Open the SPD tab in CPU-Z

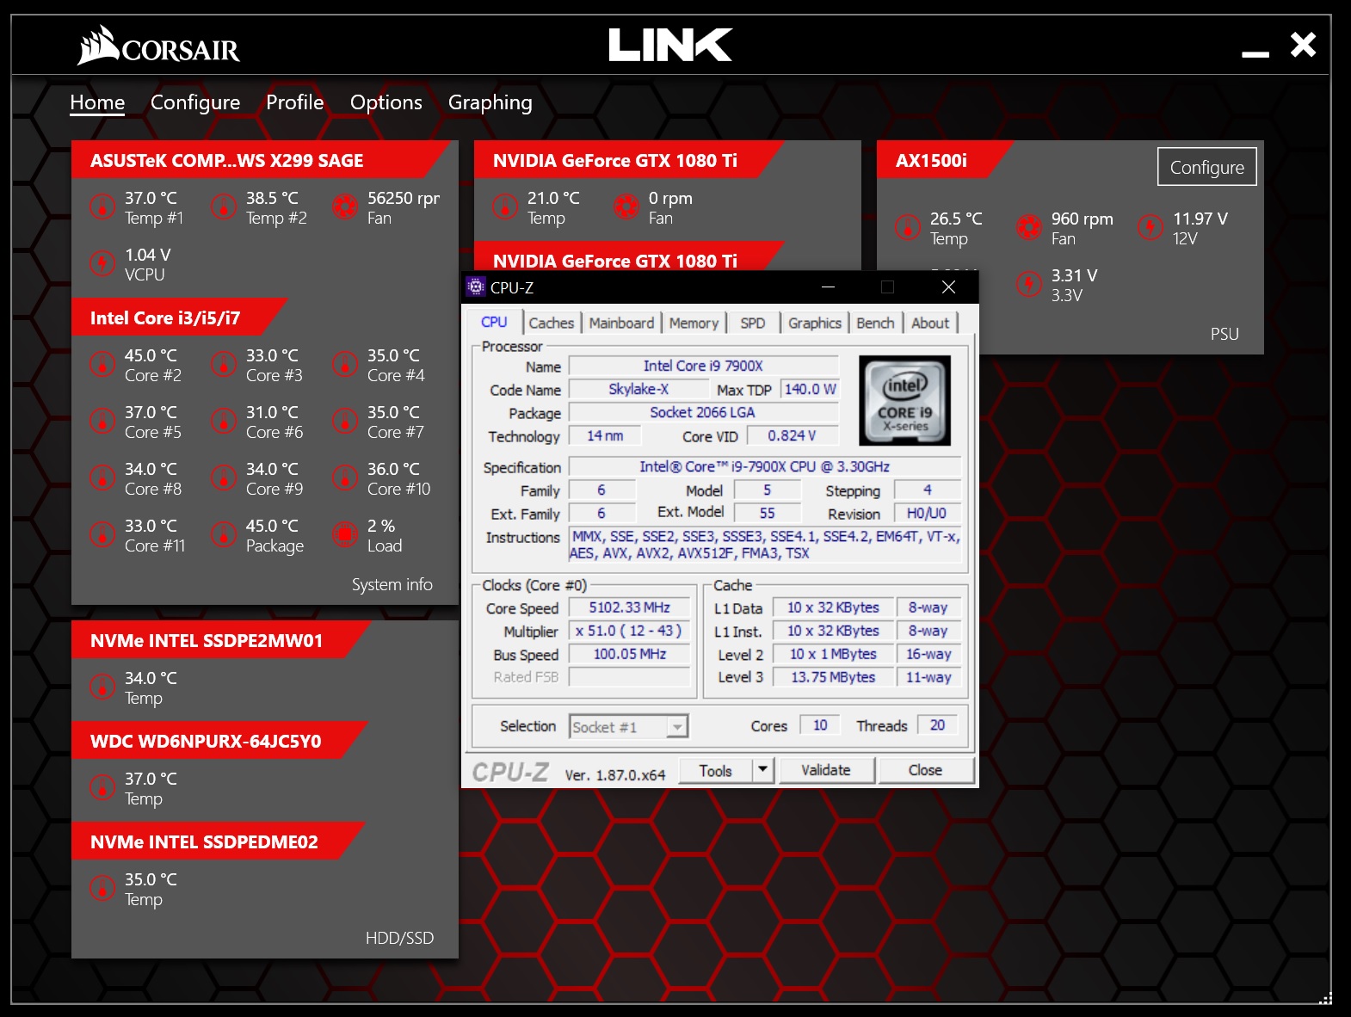click(x=753, y=323)
